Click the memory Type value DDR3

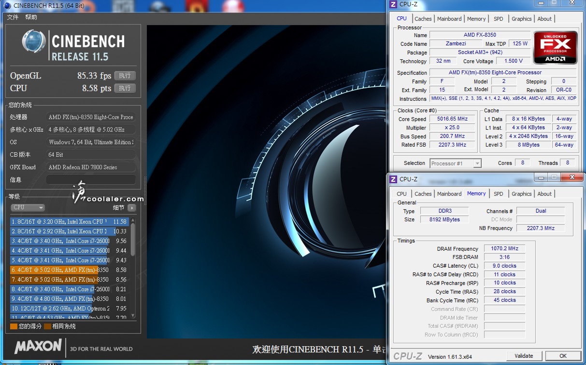tap(444, 211)
